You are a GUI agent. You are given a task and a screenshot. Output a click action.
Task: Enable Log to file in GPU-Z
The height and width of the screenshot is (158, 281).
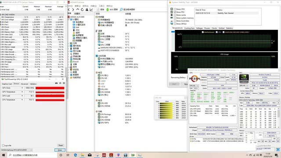(3, 145)
